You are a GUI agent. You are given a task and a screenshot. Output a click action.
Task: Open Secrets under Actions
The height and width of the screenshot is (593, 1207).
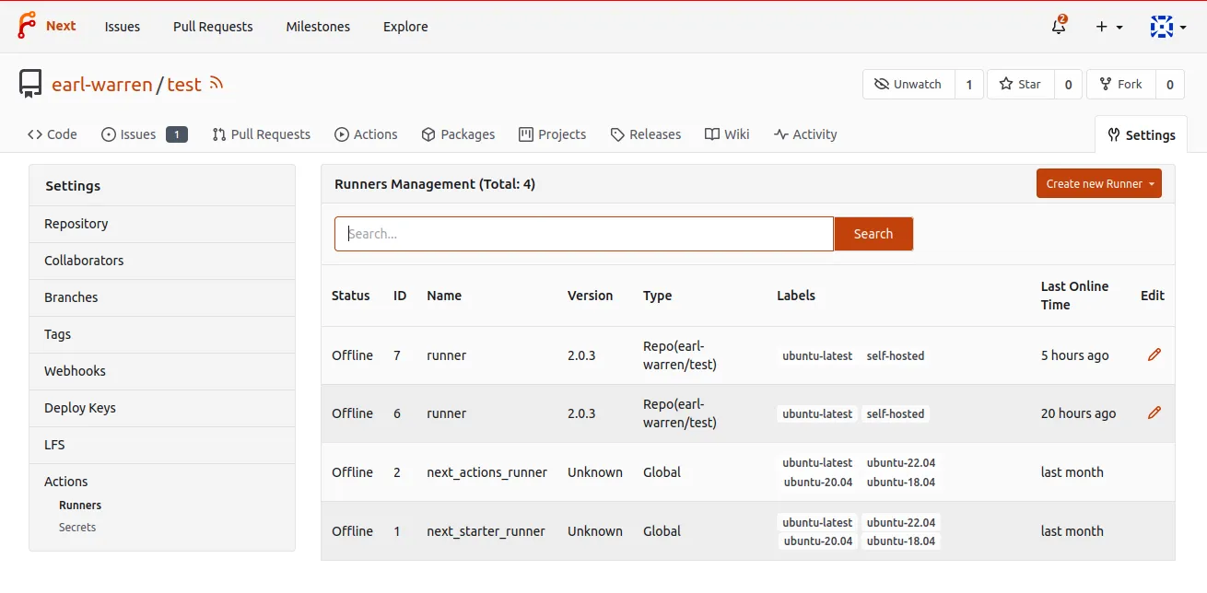77,528
